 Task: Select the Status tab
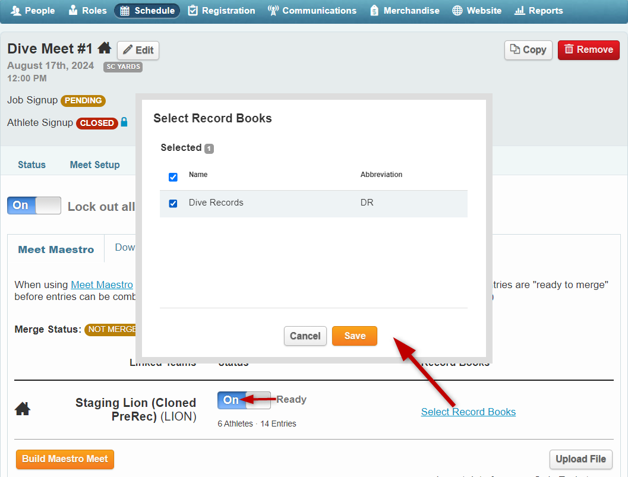click(x=31, y=165)
